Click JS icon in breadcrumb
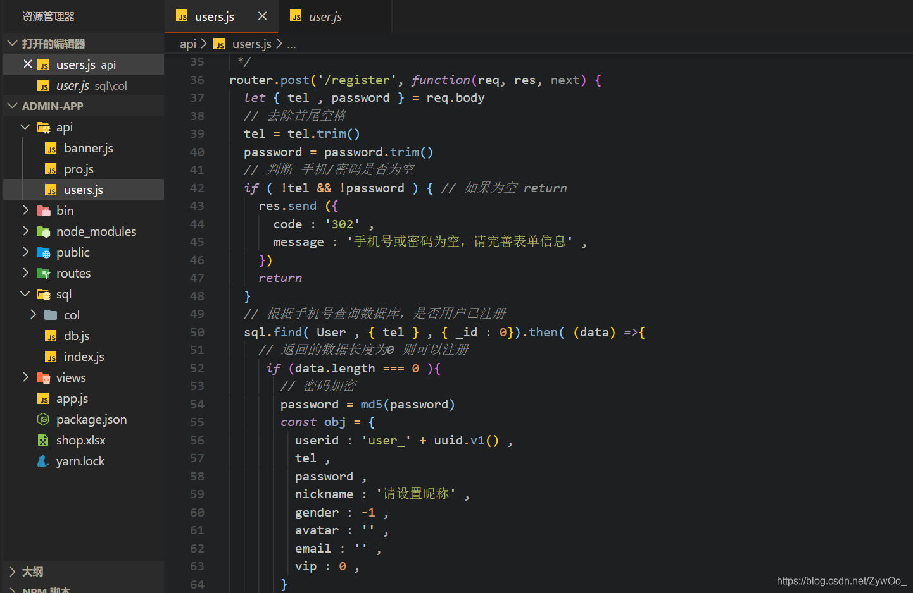The height and width of the screenshot is (593, 913). point(219,44)
